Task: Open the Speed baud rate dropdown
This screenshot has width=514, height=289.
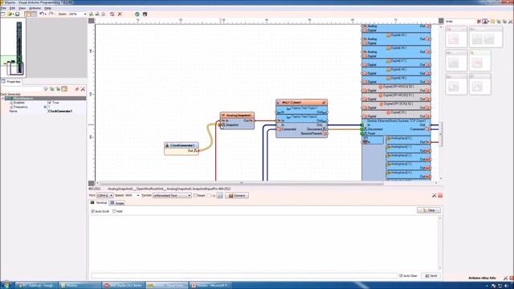Action: coord(138,196)
